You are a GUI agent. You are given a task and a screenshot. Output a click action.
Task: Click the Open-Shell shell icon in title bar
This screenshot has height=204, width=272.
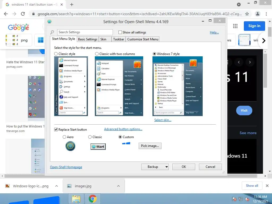point(49,22)
